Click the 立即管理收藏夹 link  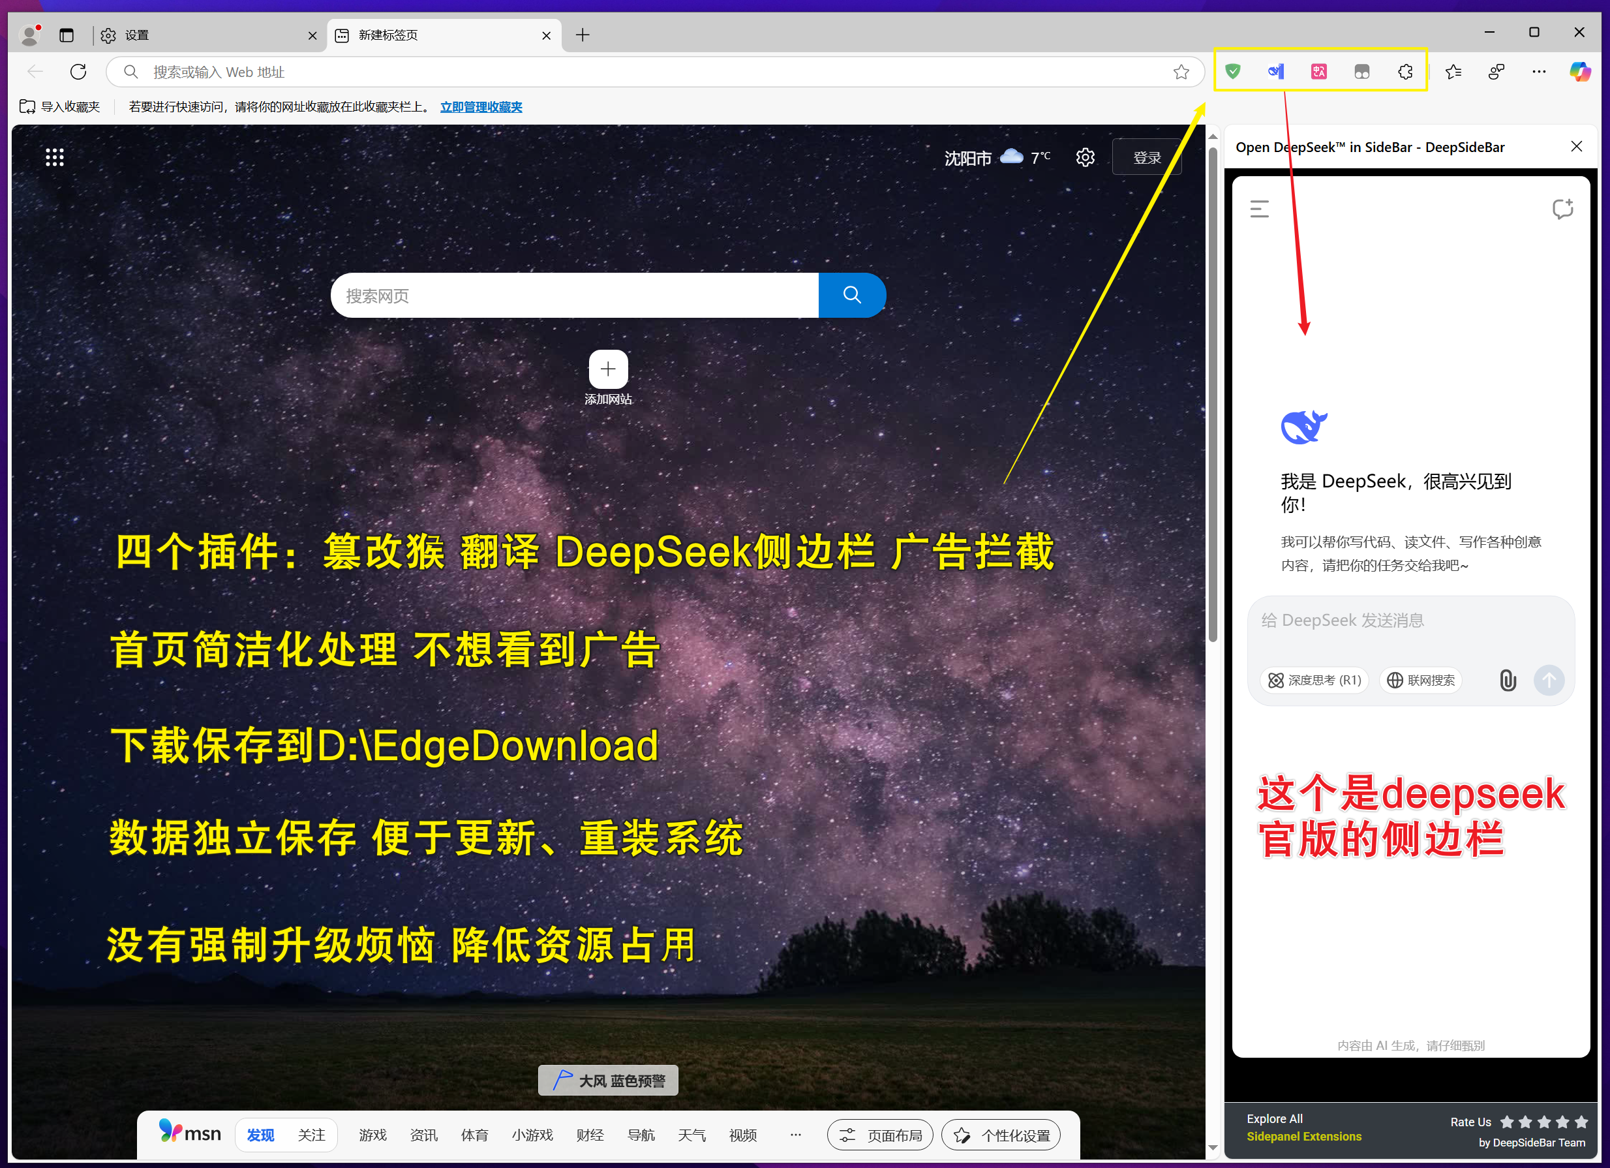click(x=481, y=106)
